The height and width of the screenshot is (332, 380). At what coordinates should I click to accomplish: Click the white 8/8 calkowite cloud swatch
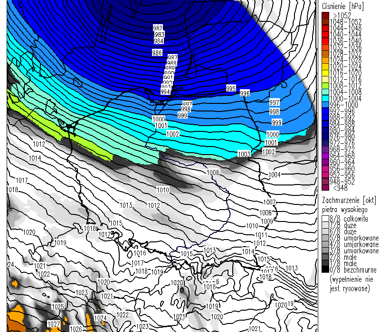[x=325, y=219]
